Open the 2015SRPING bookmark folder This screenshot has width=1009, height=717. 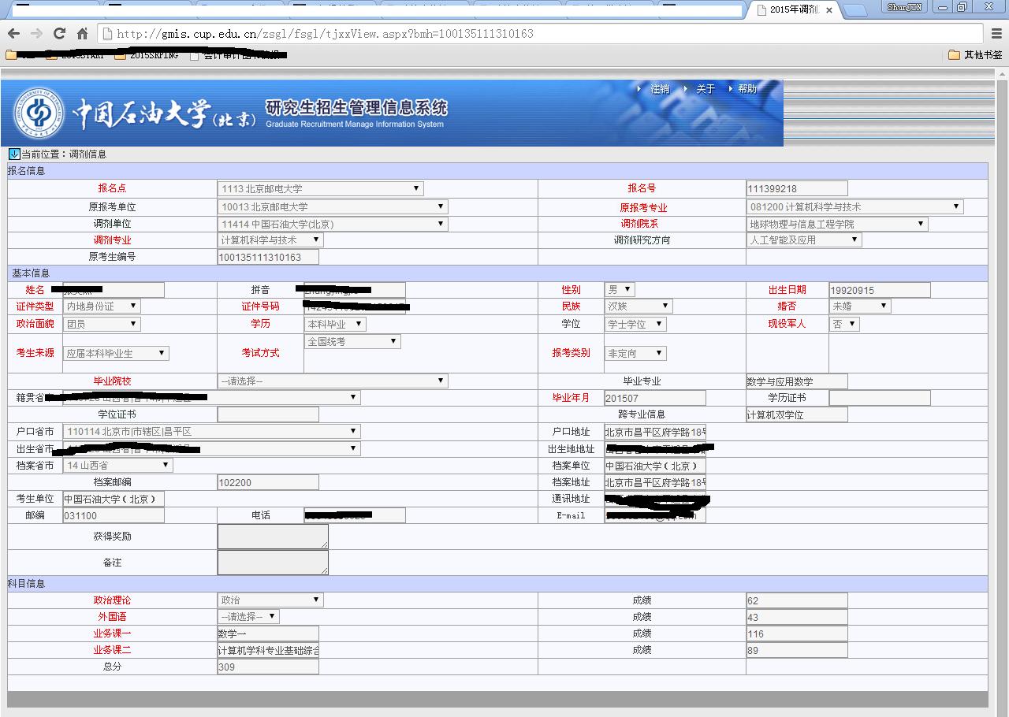click(x=147, y=55)
